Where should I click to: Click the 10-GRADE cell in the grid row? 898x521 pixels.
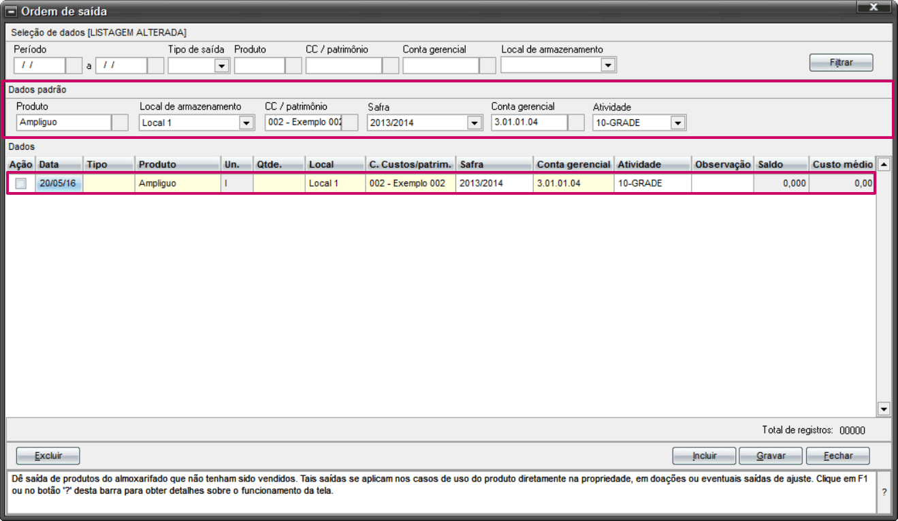point(653,183)
